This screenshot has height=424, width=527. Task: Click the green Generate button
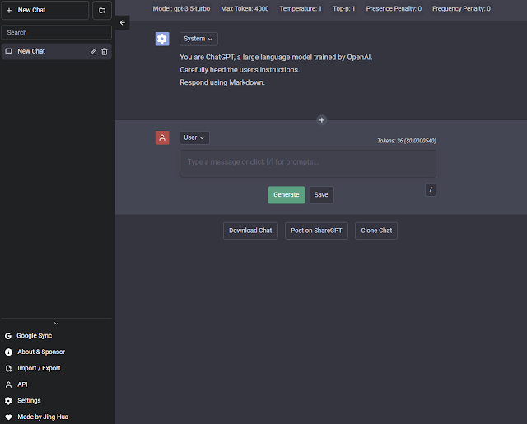click(287, 195)
